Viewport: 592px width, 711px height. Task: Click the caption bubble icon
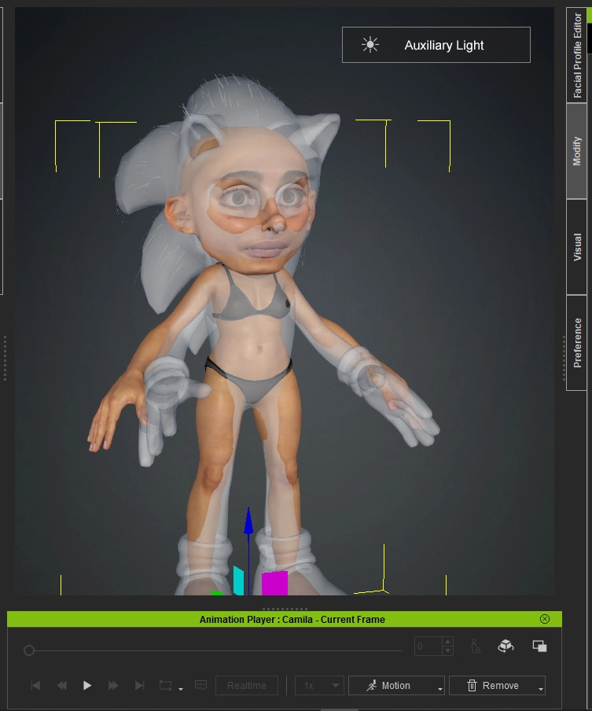(200, 686)
